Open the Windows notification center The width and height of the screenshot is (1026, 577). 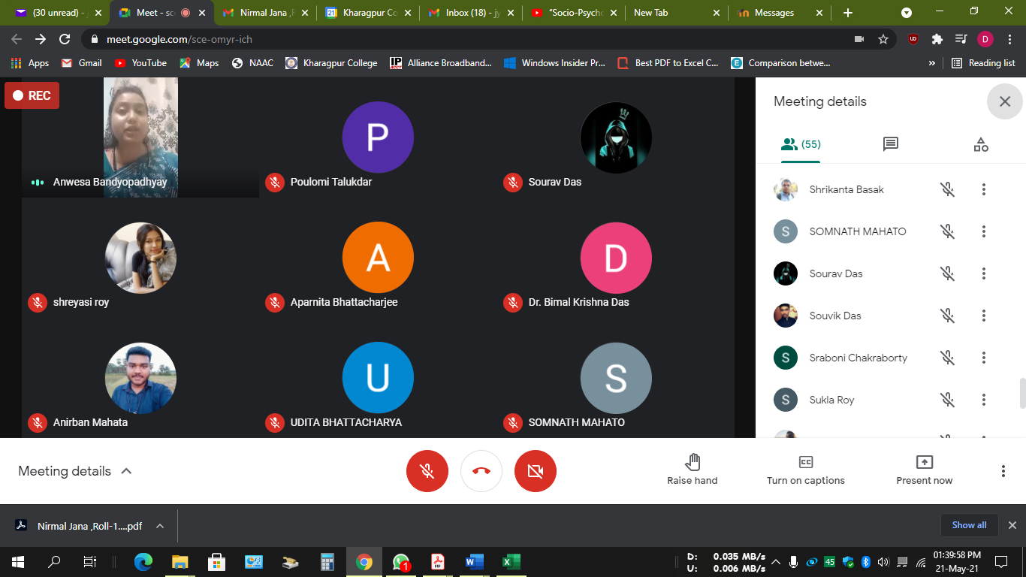1000,561
